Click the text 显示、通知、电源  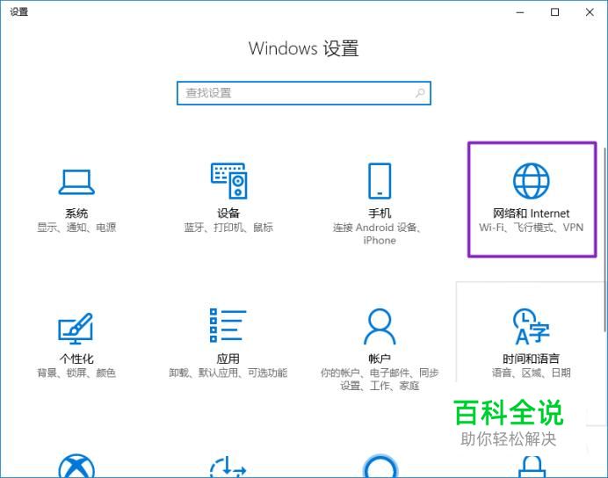(x=76, y=228)
